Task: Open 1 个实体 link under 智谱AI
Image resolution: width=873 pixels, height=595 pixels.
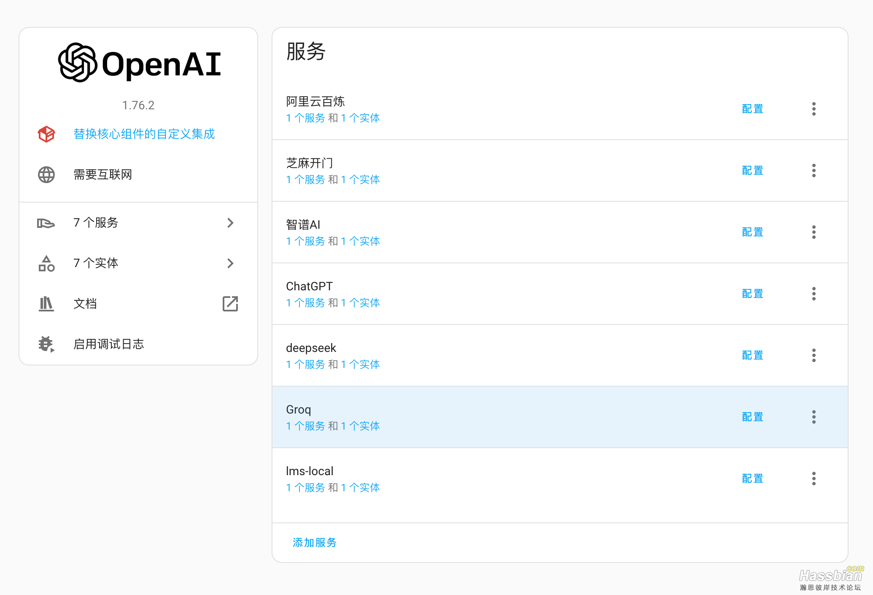Action: (x=361, y=241)
